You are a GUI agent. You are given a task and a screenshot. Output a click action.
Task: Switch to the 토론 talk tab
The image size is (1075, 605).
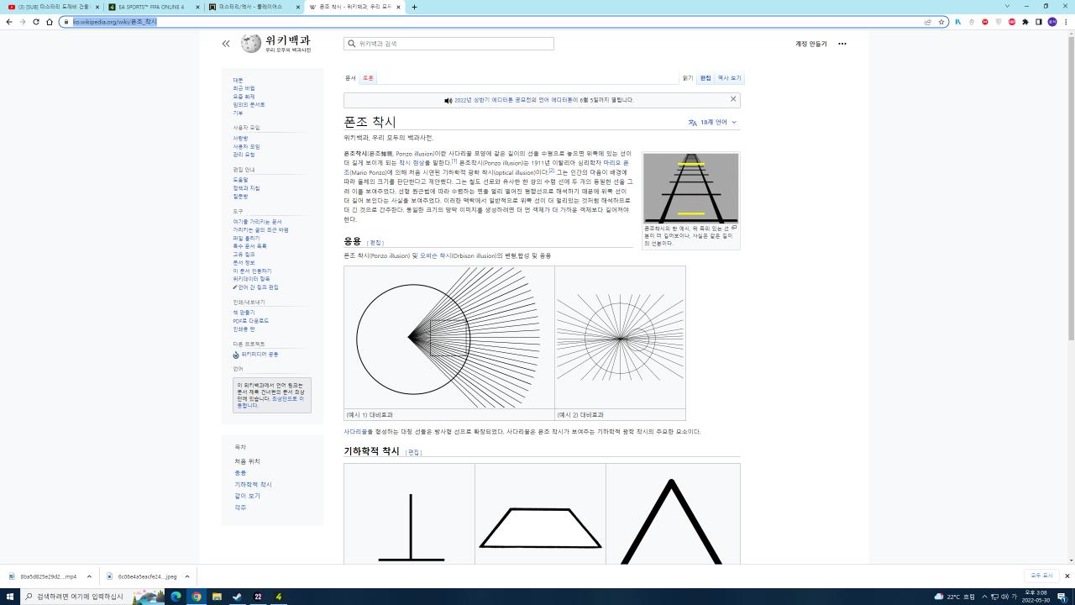pyautogui.click(x=368, y=78)
